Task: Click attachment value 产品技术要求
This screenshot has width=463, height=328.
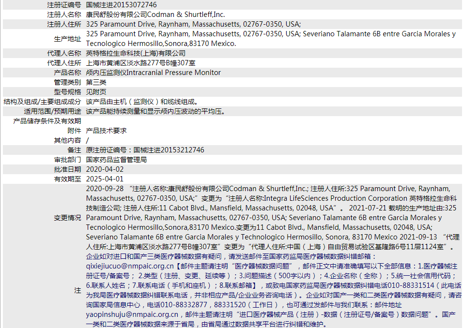Action: click(x=106, y=131)
